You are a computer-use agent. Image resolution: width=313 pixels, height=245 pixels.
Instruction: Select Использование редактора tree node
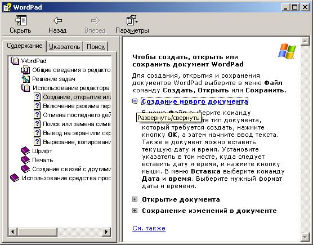pos(71,88)
